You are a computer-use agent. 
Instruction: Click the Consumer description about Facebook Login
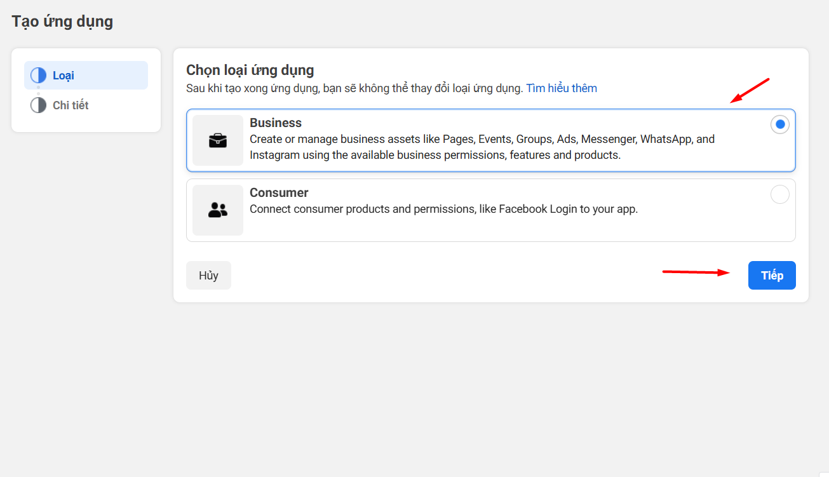click(x=443, y=209)
